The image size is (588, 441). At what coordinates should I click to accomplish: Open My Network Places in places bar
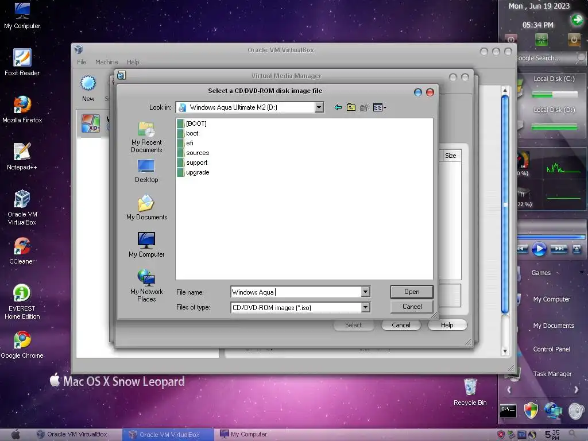[146, 286]
